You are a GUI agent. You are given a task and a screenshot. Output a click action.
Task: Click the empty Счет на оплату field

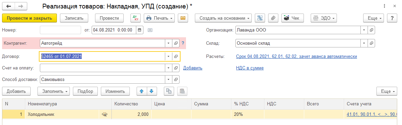103,68
